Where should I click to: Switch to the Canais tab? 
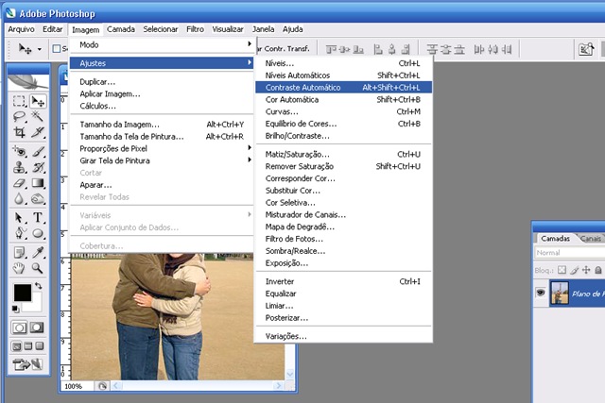click(590, 239)
